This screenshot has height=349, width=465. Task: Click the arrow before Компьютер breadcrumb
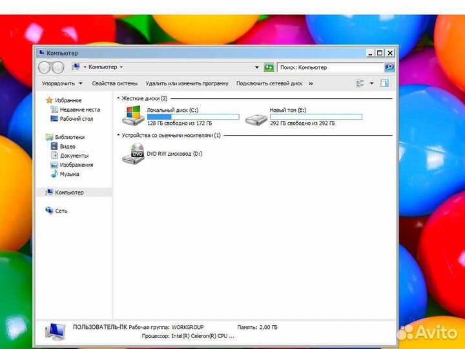[85, 67]
